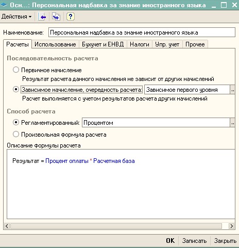The image size is (239, 248).
Task: Click the Процентом calculation method field
Action: click(156, 123)
